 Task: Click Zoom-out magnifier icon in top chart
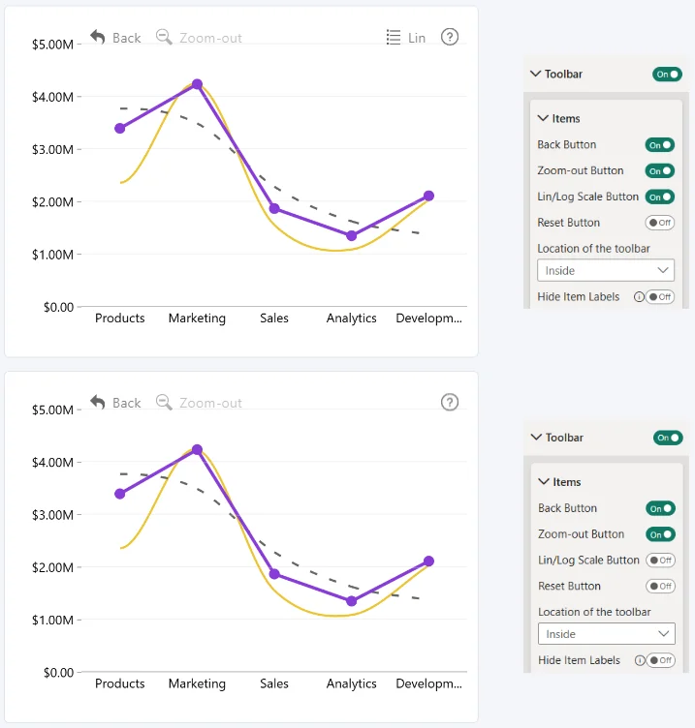tap(164, 37)
